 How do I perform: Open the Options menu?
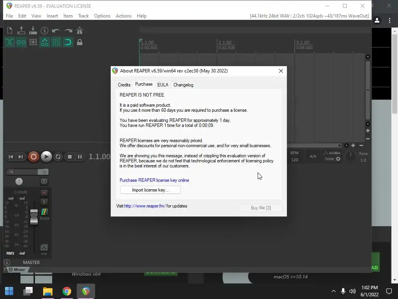pos(102,16)
